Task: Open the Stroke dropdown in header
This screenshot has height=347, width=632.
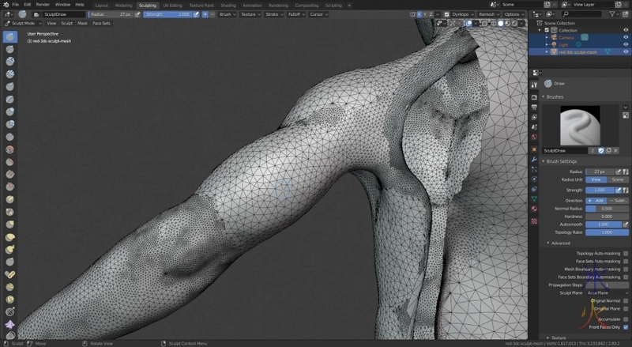Action: 274,14
